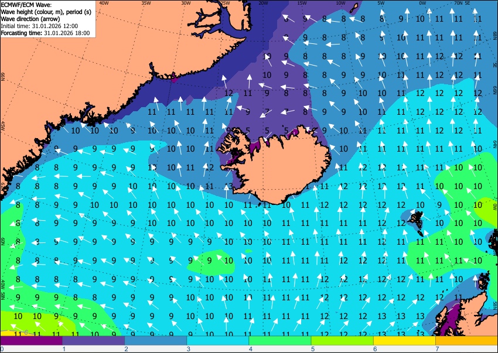This screenshot has width=498, height=353.
Task: Pick the 5–6 m lime legend swatch
Action: point(342,341)
